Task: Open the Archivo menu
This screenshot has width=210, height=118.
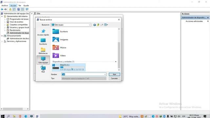Action: pos(5,6)
